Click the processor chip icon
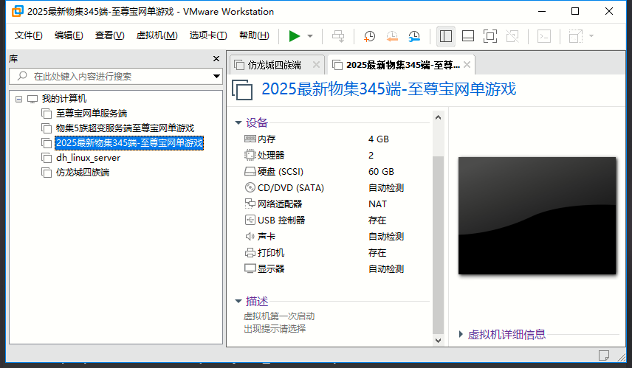632x368 pixels. point(250,155)
